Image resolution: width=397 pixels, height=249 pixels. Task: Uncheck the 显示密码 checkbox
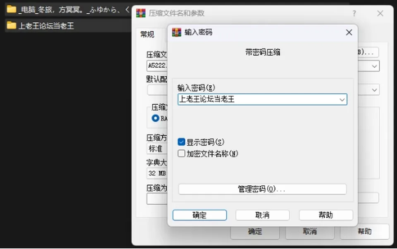(x=181, y=142)
